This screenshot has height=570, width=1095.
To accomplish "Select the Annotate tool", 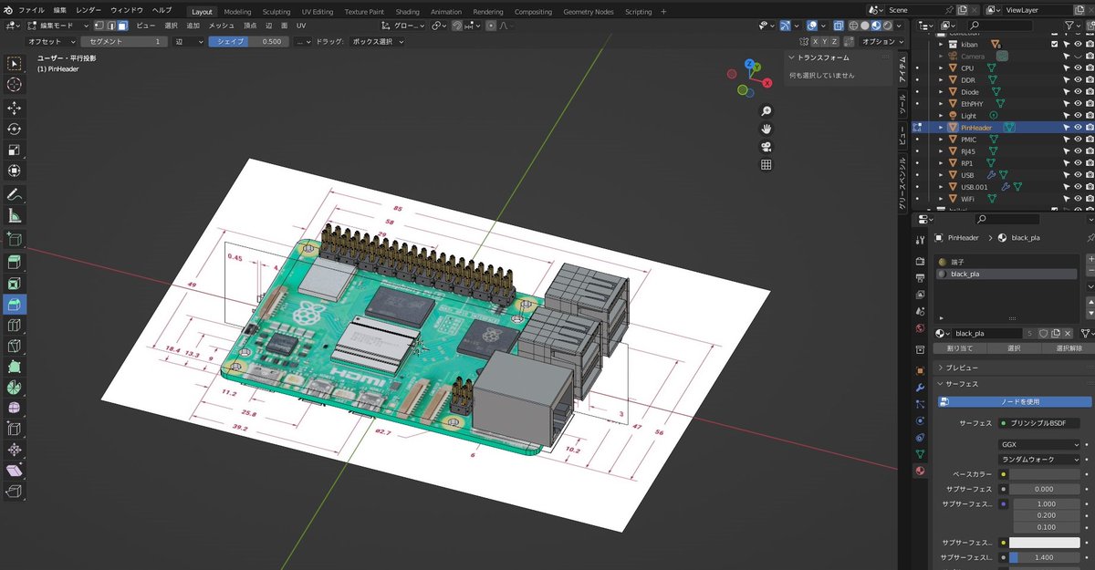I will click(15, 194).
